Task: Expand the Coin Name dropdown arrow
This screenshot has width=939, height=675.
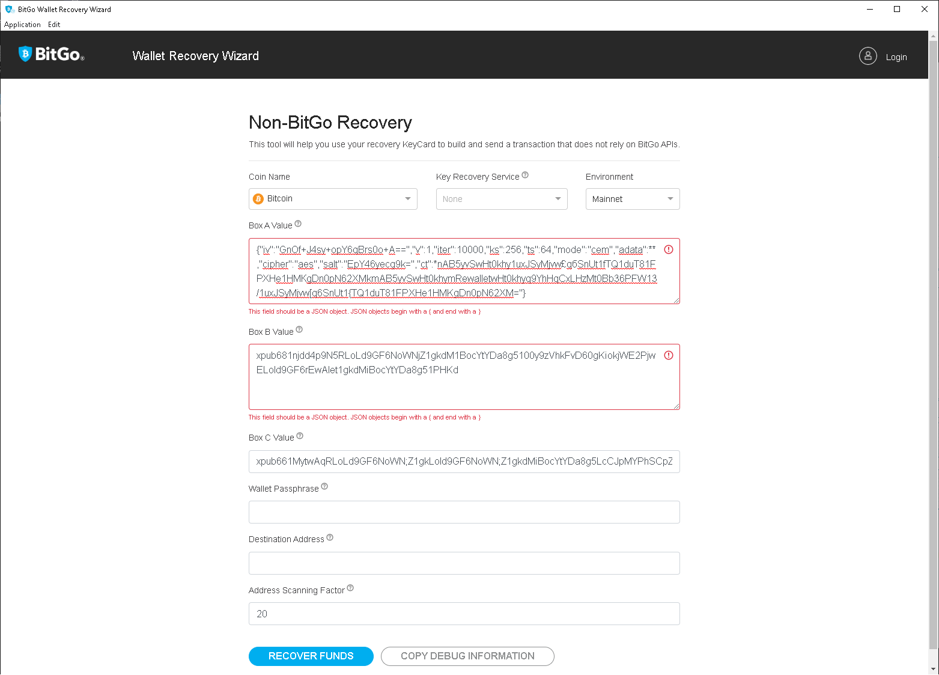Action: [408, 198]
